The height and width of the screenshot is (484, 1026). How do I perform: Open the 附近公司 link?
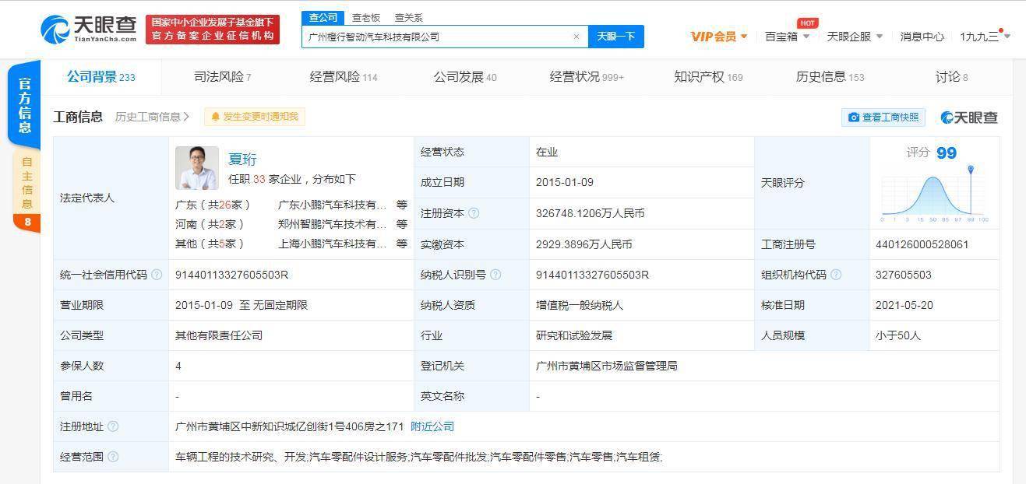coord(432,426)
